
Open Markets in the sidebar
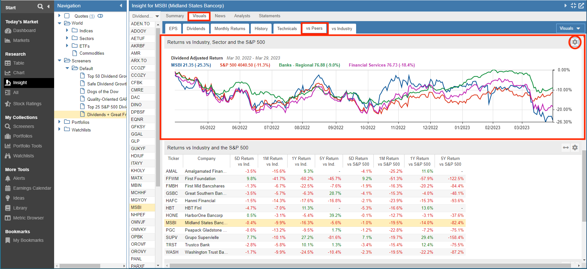pos(21,40)
